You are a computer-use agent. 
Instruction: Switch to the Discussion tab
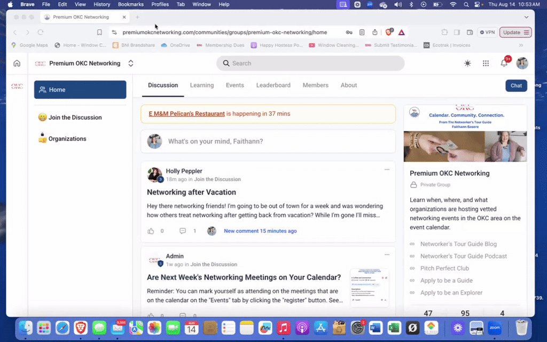[163, 85]
